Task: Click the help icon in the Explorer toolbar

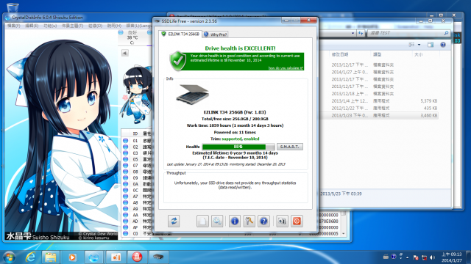Action: (x=443, y=45)
